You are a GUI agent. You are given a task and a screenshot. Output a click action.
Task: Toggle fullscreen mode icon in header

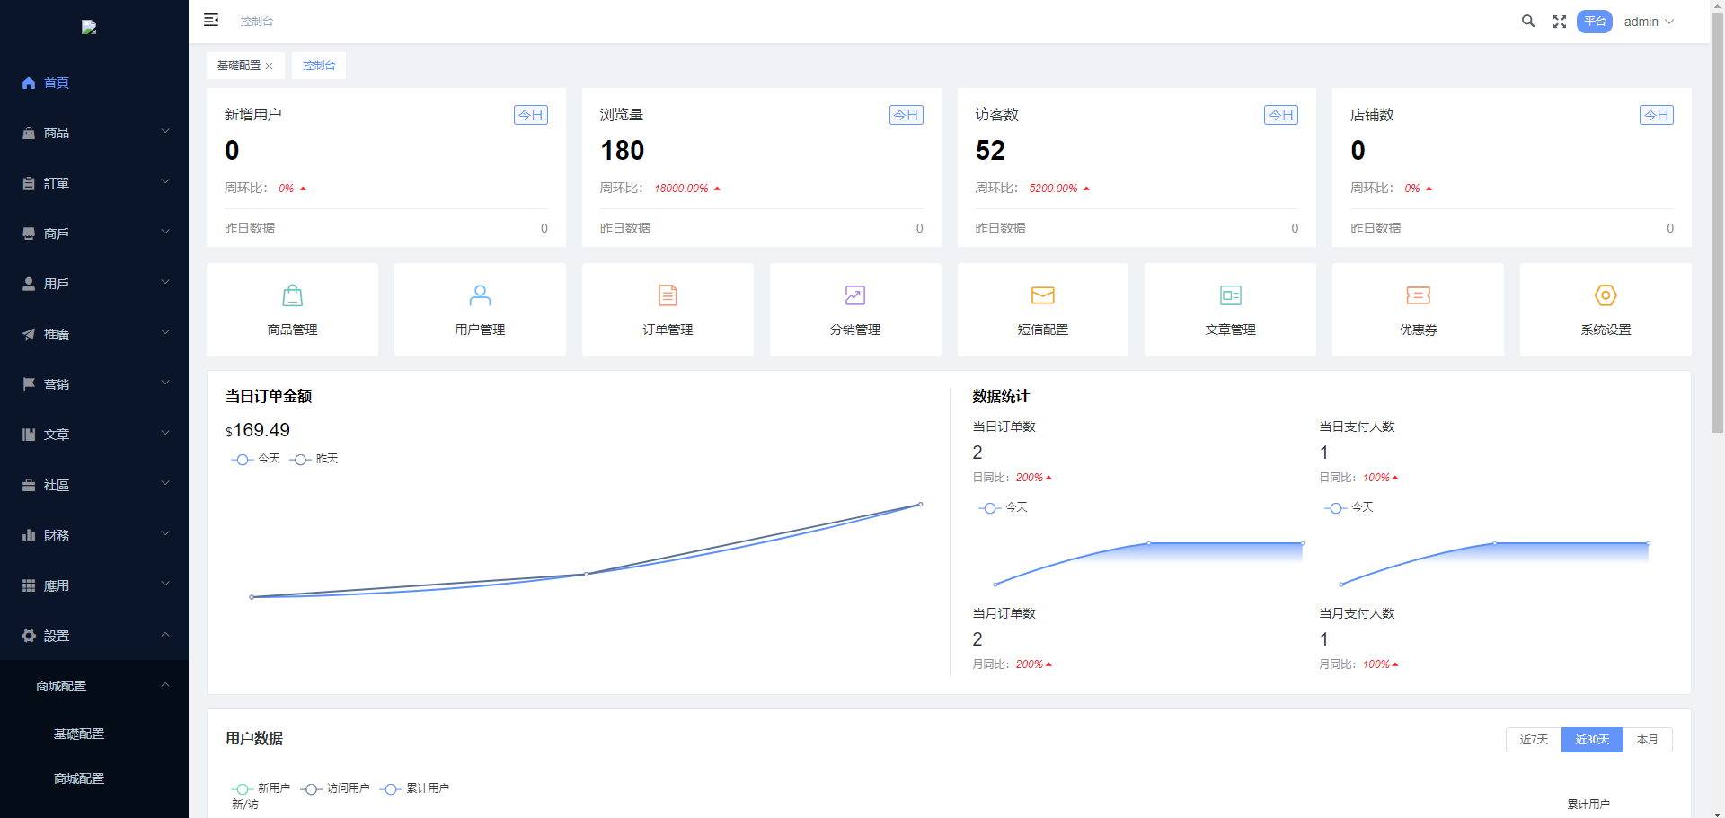tap(1560, 22)
